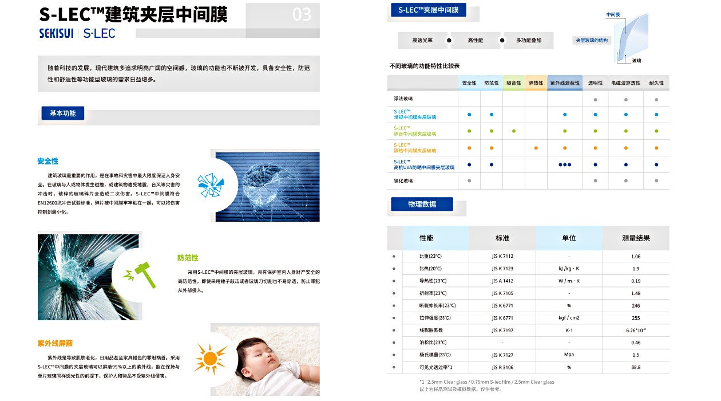This screenshot has height=401, width=721.
Task: Click the 基本功能 section label
Action: pos(62,113)
